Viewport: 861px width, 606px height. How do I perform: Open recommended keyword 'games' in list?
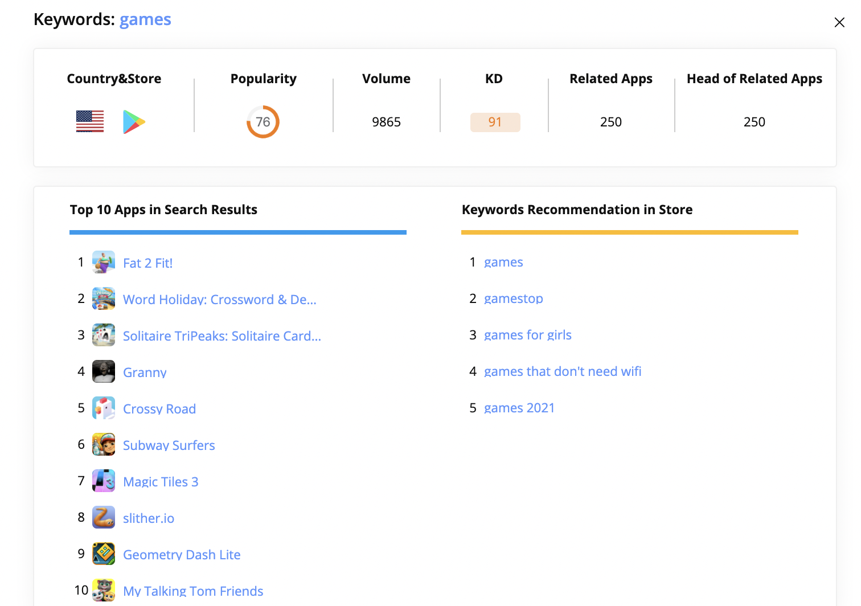(503, 262)
